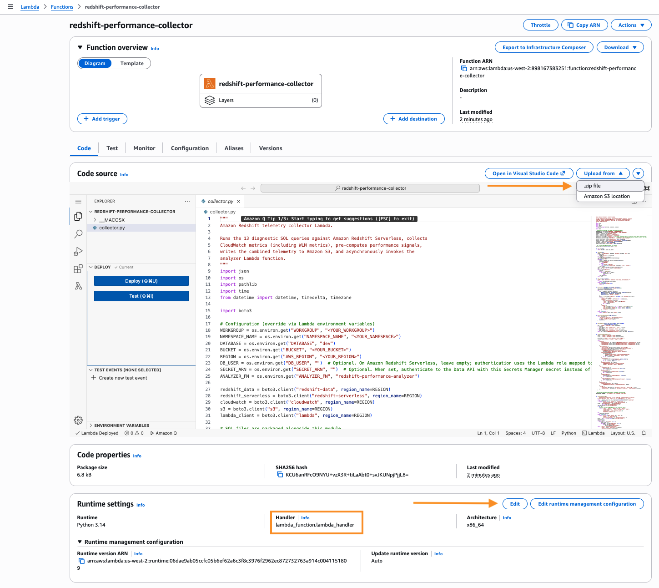Screen dimensions: 659x588
Task: Click the Explorer more actions ellipsis
Action: pyautogui.click(x=187, y=201)
